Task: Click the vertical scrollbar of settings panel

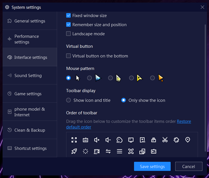Action: [205, 88]
